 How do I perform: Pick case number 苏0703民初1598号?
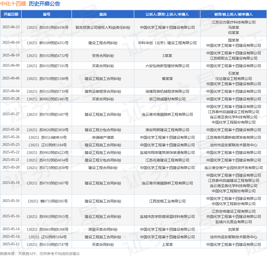pyautogui.click(x=48, y=79)
